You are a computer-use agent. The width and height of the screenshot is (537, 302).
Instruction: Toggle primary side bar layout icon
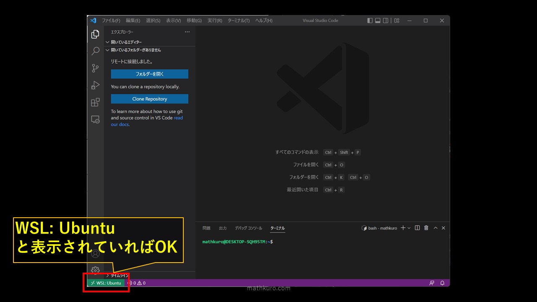coord(370,21)
